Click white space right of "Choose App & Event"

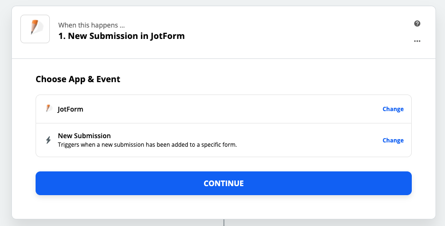pyautogui.click(x=266, y=79)
